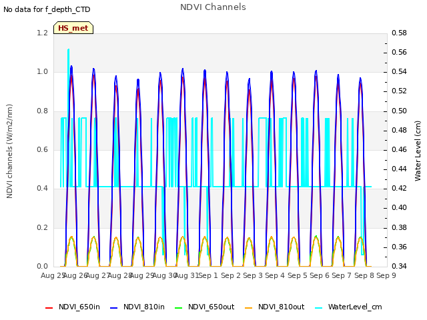The image size is (427, 320).
Task: Click the right axis title Water Level (cm)
Action: coord(418,151)
